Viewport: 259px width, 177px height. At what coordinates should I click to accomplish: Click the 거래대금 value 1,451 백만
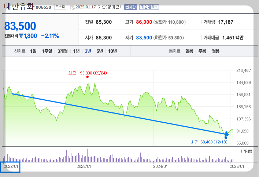pos(233,38)
